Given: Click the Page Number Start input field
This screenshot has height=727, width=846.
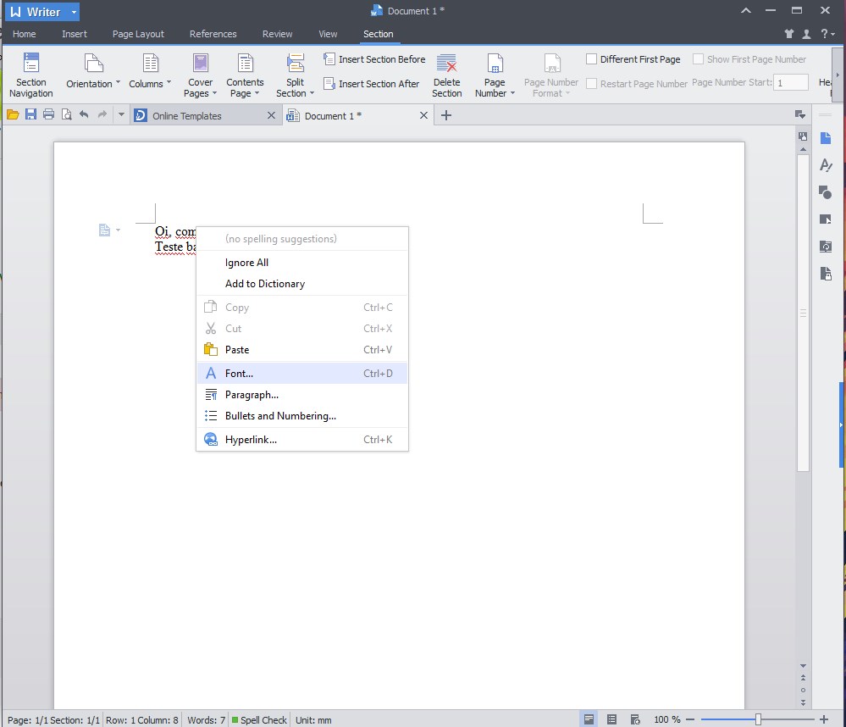Looking at the screenshot, I should [790, 82].
